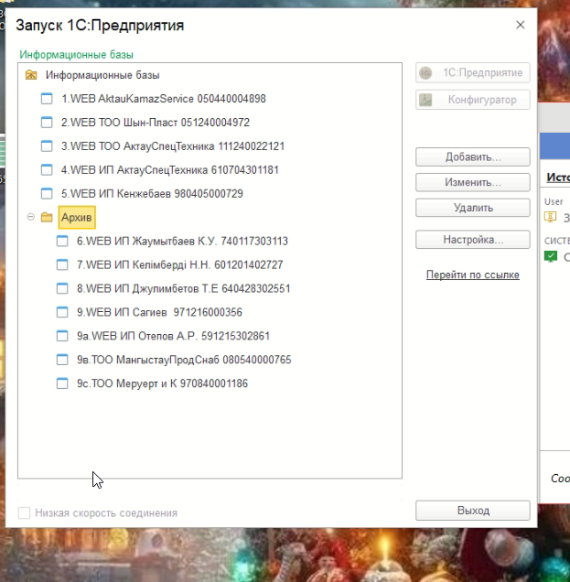
Task: Click the icon beside 3.WEB ТОО АктауСпецТехника
Action: (x=47, y=146)
